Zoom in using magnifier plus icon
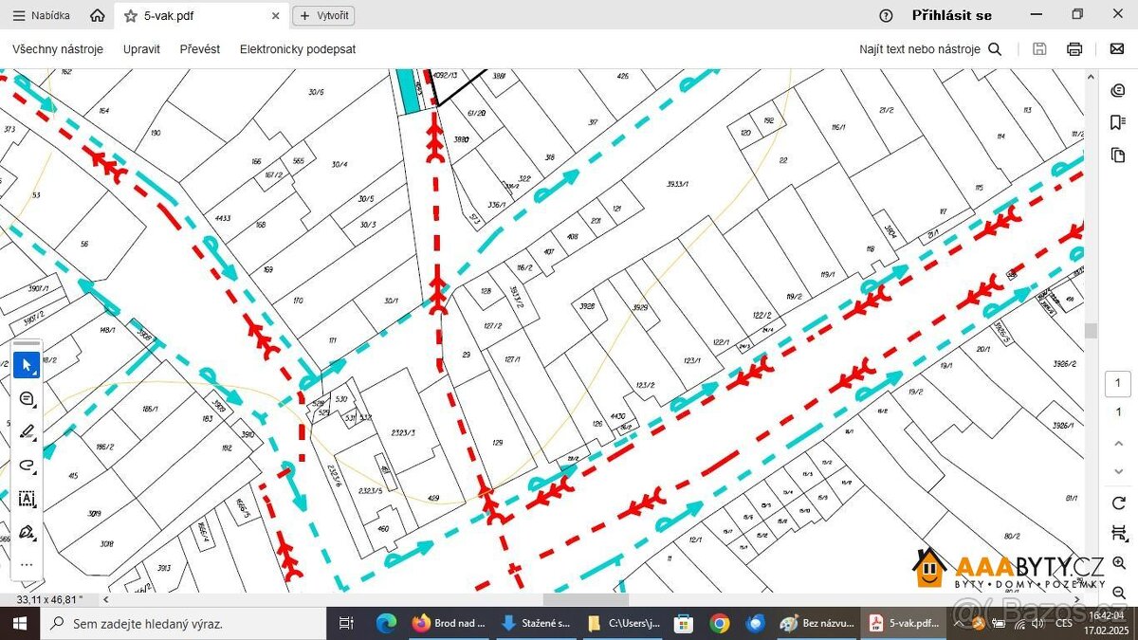Viewport: 1138px width, 640px height. coord(1119,563)
